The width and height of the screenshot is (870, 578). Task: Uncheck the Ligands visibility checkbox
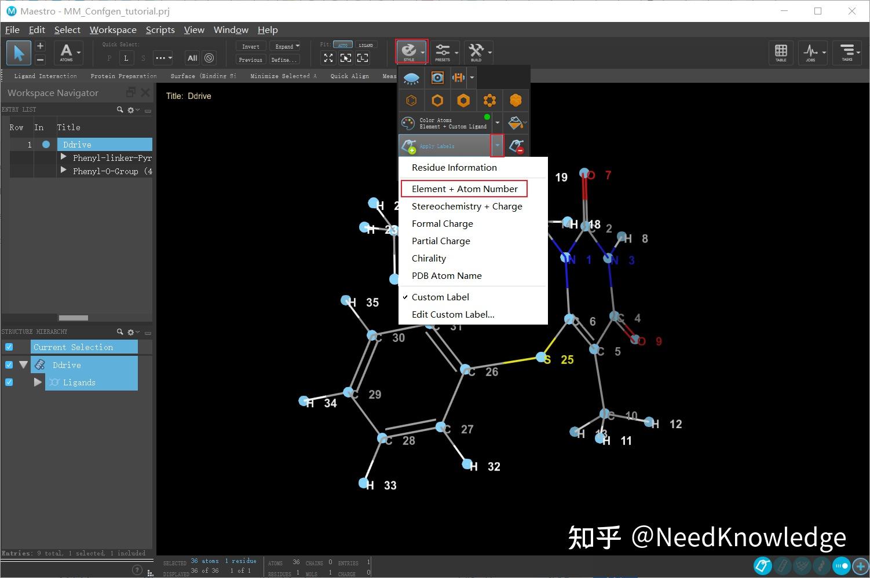9,382
